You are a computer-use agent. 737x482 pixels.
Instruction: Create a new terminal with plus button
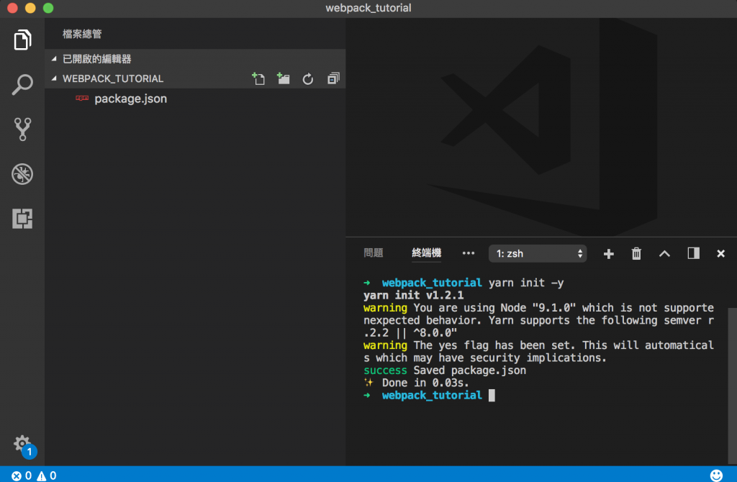coord(608,254)
